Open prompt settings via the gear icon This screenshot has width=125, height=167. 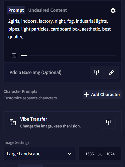113,11
